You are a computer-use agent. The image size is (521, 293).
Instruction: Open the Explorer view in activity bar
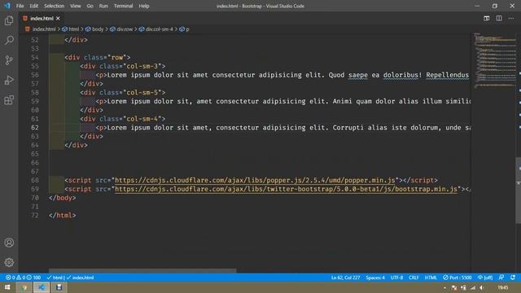[9, 20]
